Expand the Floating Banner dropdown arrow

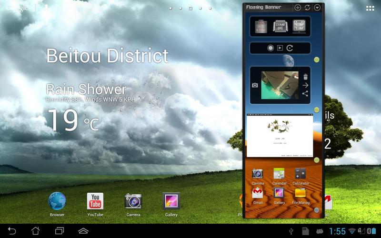click(x=317, y=8)
